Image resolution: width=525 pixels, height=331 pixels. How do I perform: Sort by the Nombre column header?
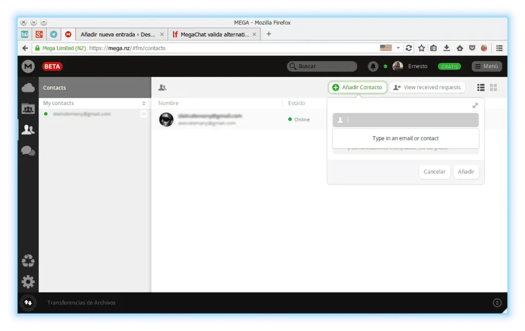(168, 103)
